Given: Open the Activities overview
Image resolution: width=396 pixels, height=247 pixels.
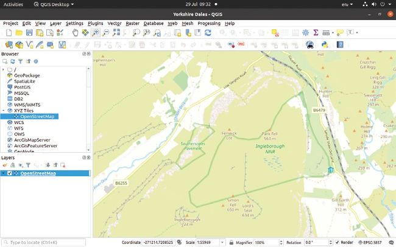Looking at the screenshot, I should (x=14, y=4).
